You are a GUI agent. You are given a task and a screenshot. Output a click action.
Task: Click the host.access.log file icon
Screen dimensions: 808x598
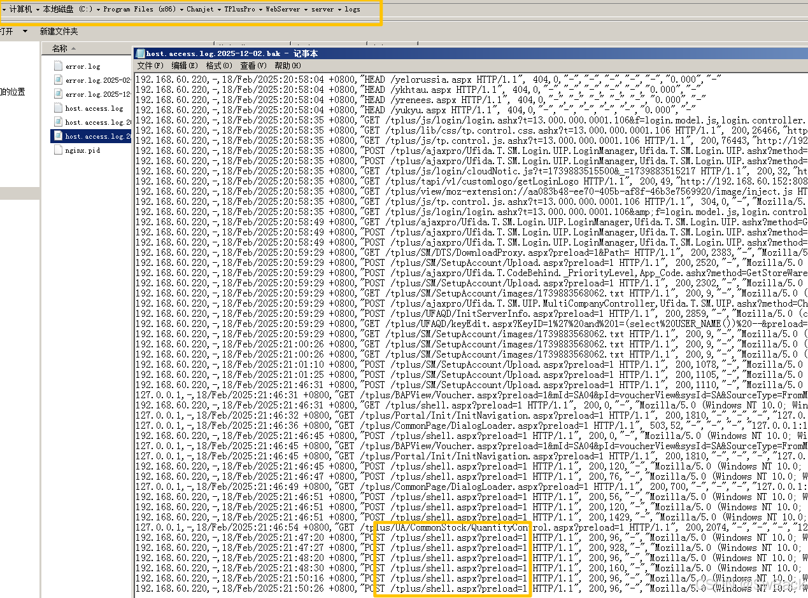click(59, 108)
